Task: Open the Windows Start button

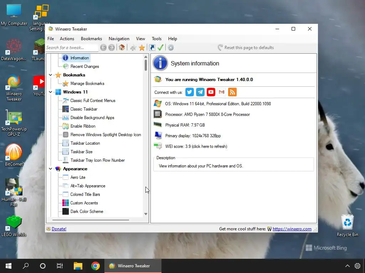Action: click(9, 266)
